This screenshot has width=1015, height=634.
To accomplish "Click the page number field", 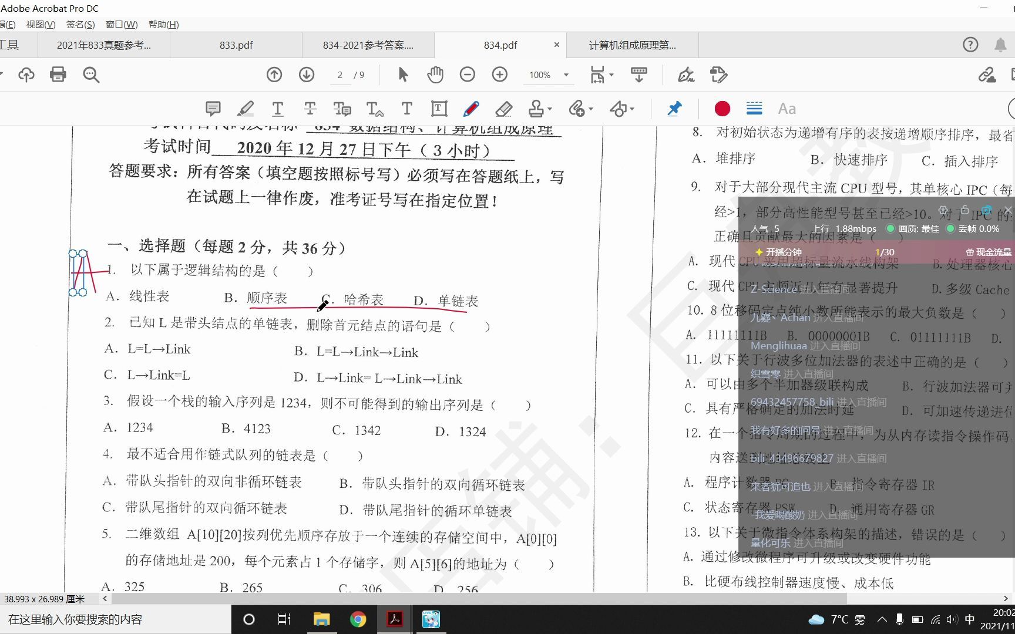I will 340,75.
